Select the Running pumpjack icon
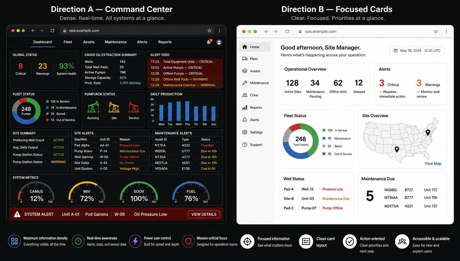460x261 pixels. point(93,107)
